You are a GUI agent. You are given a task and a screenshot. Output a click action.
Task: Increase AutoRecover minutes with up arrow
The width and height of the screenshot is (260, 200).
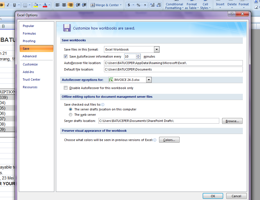(x=138, y=55)
